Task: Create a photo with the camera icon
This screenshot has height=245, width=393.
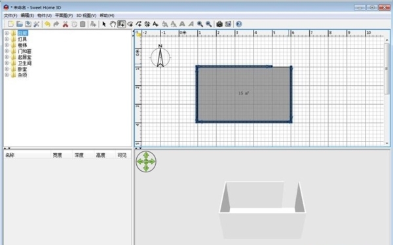Action: (x=219, y=24)
